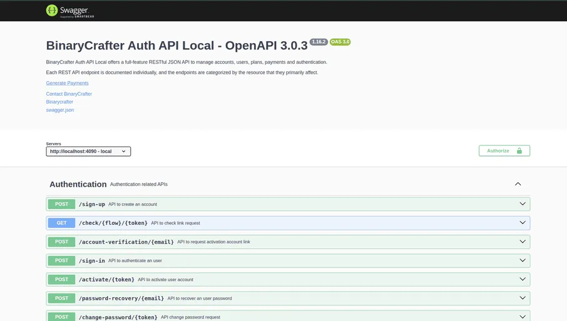The image size is (567, 321).
Task: Click the /password-recovery/{email} path text
Action: pyautogui.click(x=121, y=299)
